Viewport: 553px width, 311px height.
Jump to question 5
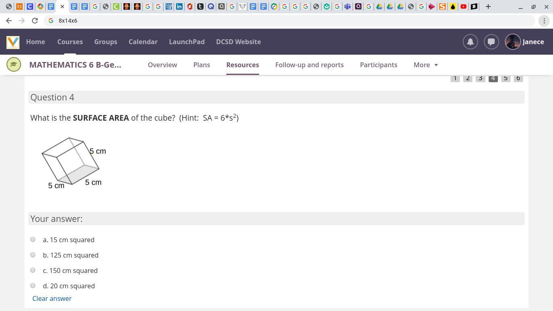(x=506, y=78)
